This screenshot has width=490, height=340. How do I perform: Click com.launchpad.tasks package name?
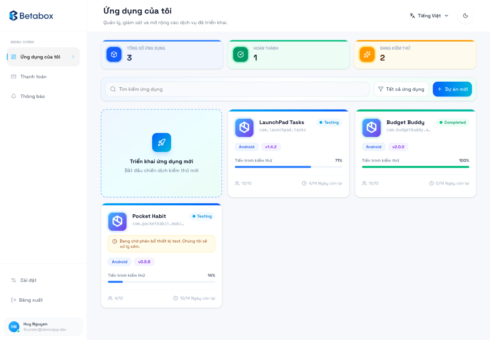coord(283,130)
